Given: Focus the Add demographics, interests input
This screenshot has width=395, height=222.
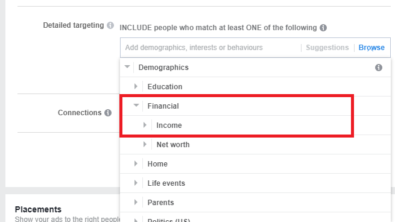Looking at the screenshot, I should pyautogui.click(x=210, y=48).
